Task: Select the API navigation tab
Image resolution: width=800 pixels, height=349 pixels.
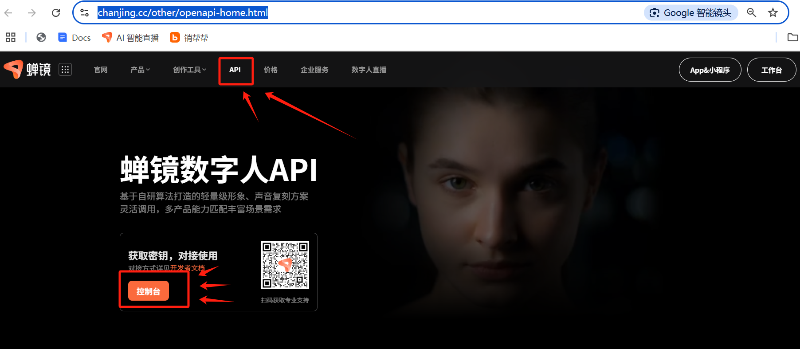Action: [x=235, y=70]
